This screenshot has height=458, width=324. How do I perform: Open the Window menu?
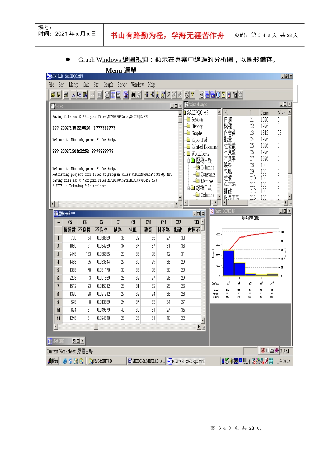(x=137, y=85)
